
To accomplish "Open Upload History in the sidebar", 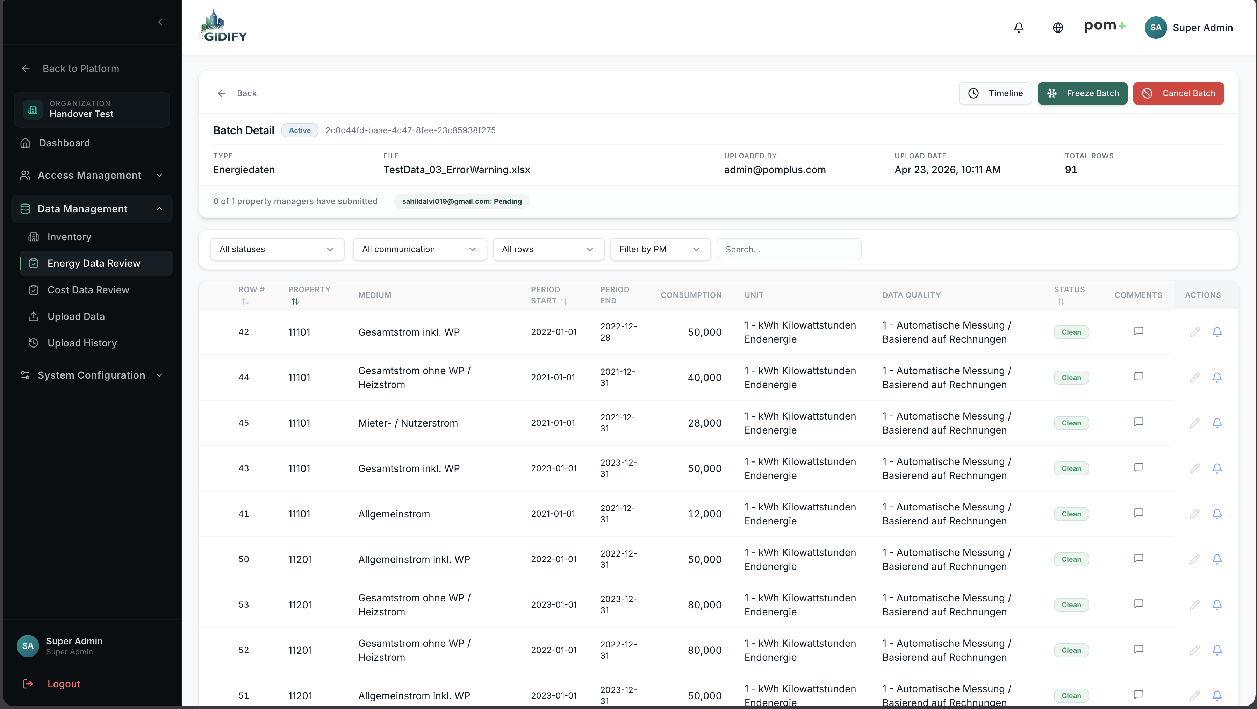I will pyautogui.click(x=96, y=343).
